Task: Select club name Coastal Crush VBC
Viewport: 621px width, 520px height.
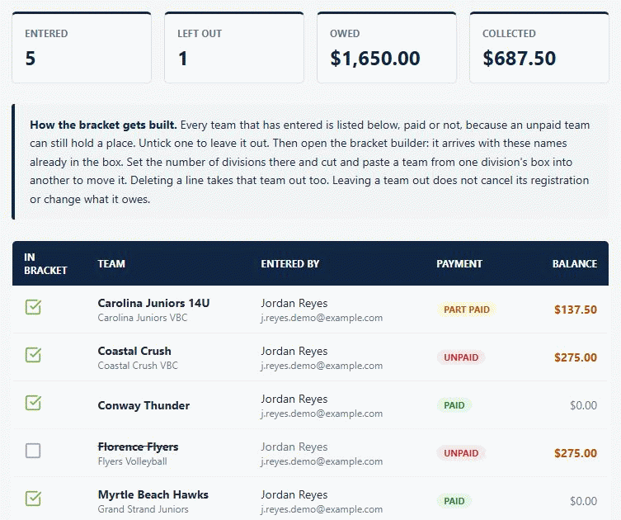Action: [x=138, y=366]
